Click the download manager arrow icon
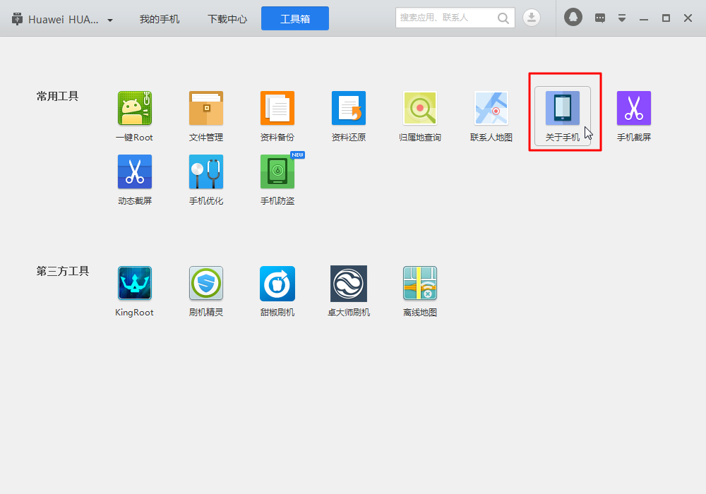706x494 pixels. coord(532,18)
